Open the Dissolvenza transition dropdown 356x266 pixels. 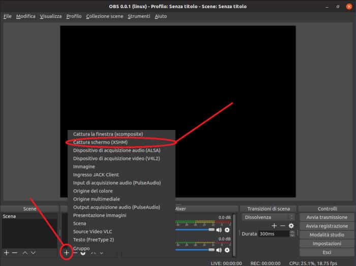click(268, 217)
